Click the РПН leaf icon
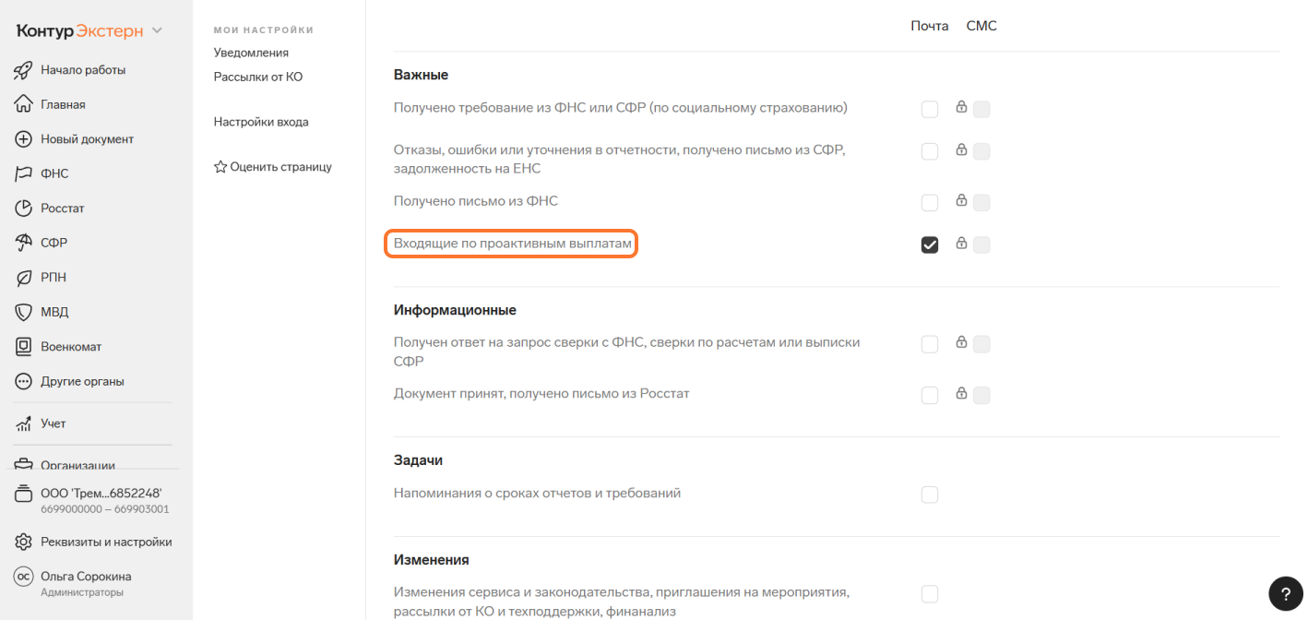The height and width of the screenshot is (620, 1308). click(24, 278)
